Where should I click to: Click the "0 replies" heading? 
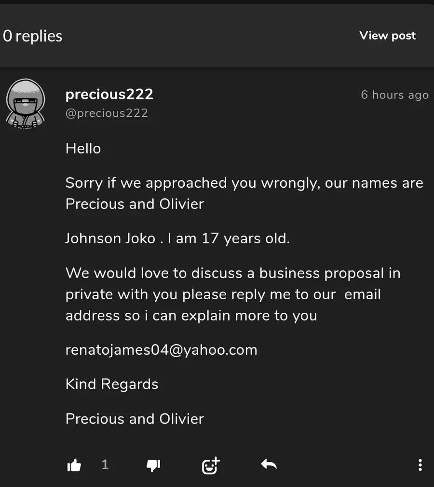pyautogui.click(x=33, y=36)
